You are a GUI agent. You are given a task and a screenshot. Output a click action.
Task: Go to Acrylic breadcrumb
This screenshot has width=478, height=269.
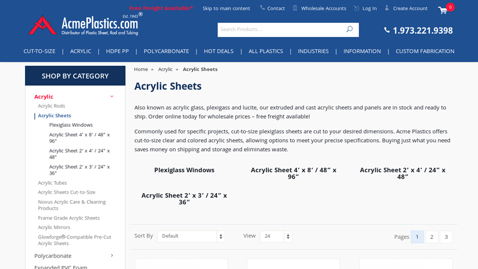point(166,69)
